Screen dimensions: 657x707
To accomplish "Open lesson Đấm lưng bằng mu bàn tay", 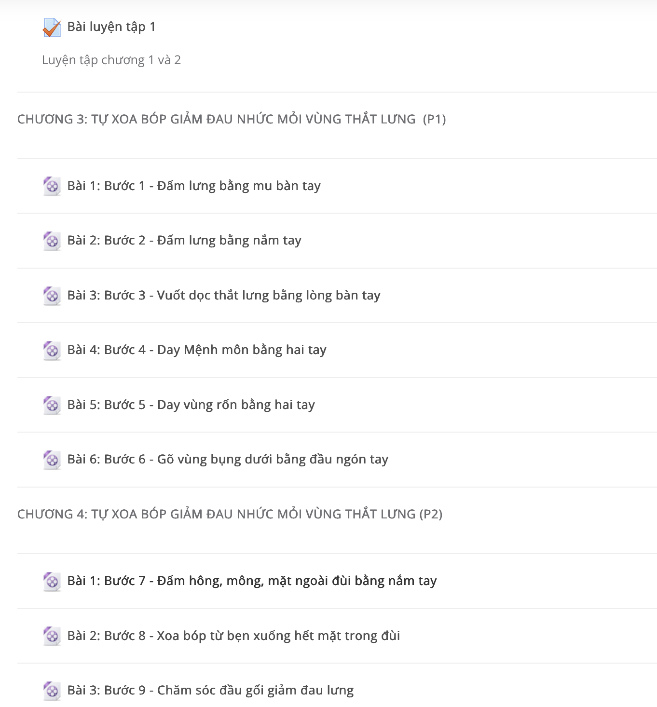I will [194, 186].
